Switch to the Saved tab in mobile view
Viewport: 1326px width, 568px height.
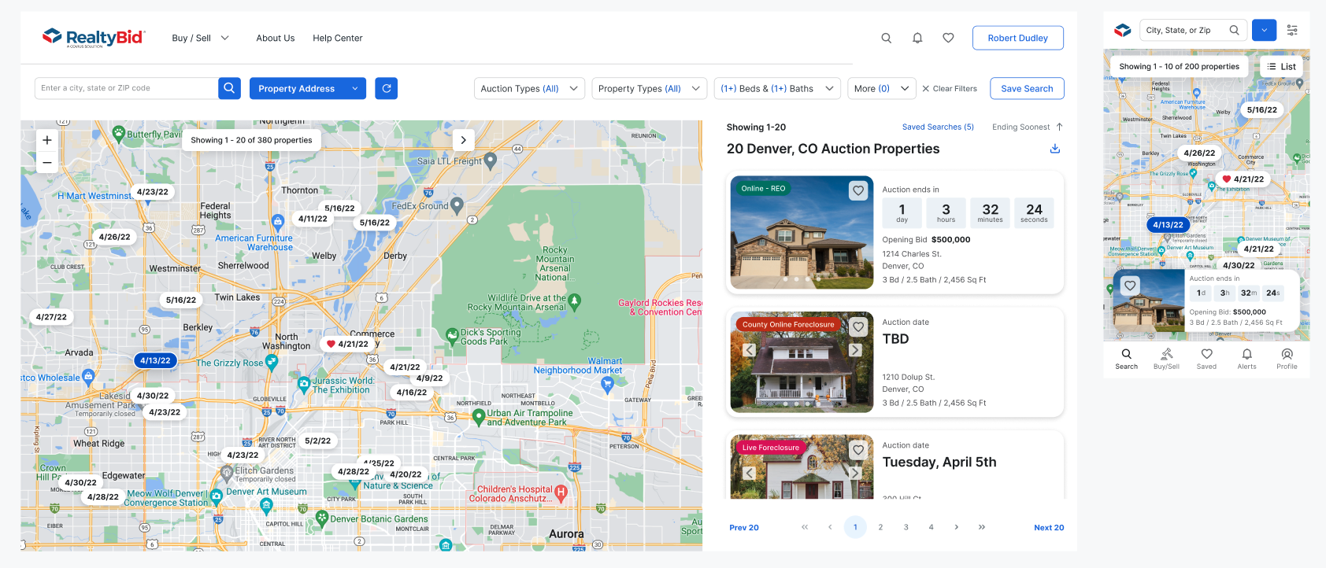1206,359
